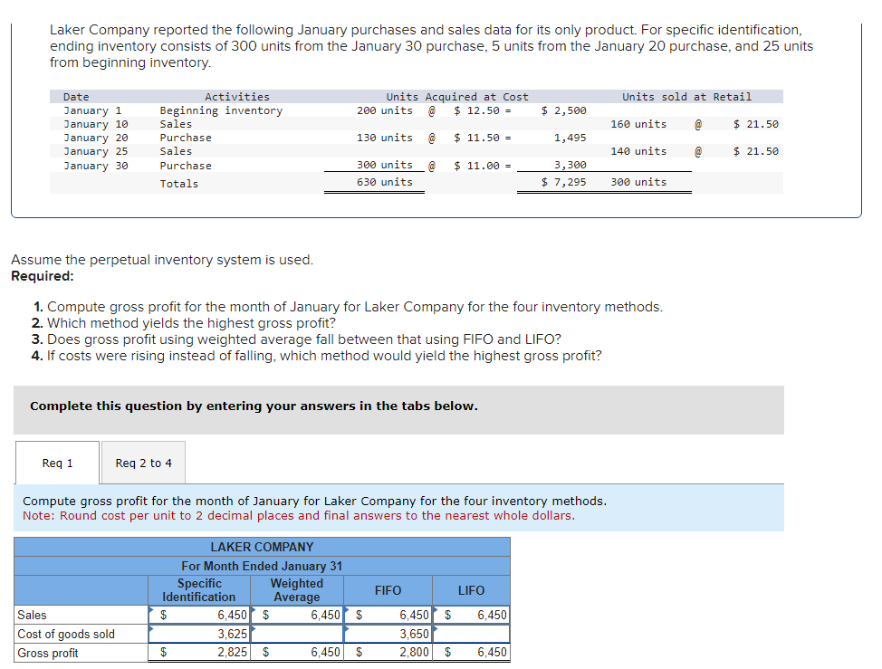The image size is (882, 669).
Task: Fill empty LIFO Cost of goods sold
Action: coord(472,634)
